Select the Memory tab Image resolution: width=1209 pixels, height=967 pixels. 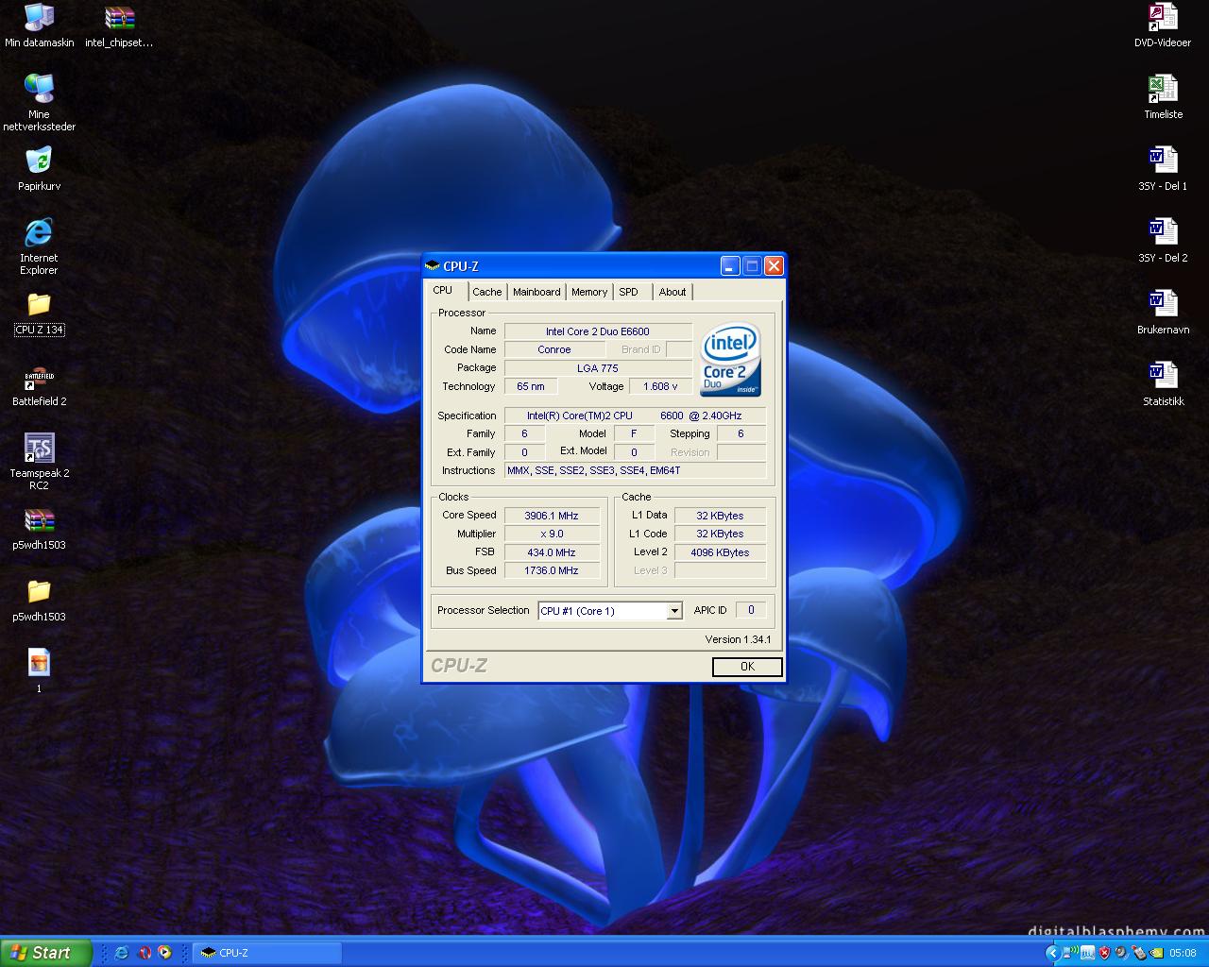(x=589, y=292)
